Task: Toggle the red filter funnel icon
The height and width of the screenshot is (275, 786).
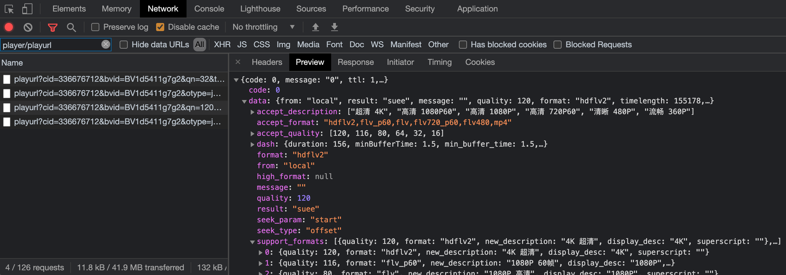Action: click(x=52, y=27)
